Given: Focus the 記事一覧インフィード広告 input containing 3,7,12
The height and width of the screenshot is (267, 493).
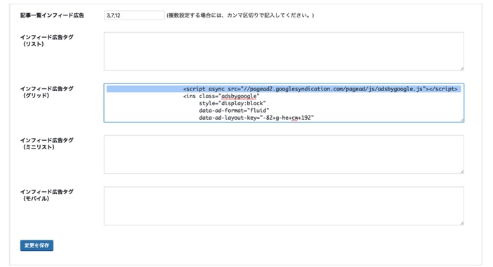Looking at the screenshot, I should tap(134, 15).
